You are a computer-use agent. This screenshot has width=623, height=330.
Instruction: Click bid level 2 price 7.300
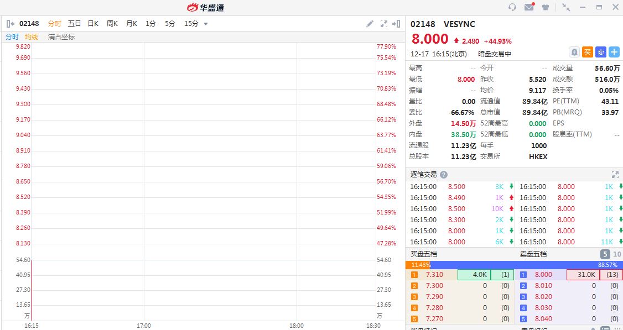[x=434, y=286]
